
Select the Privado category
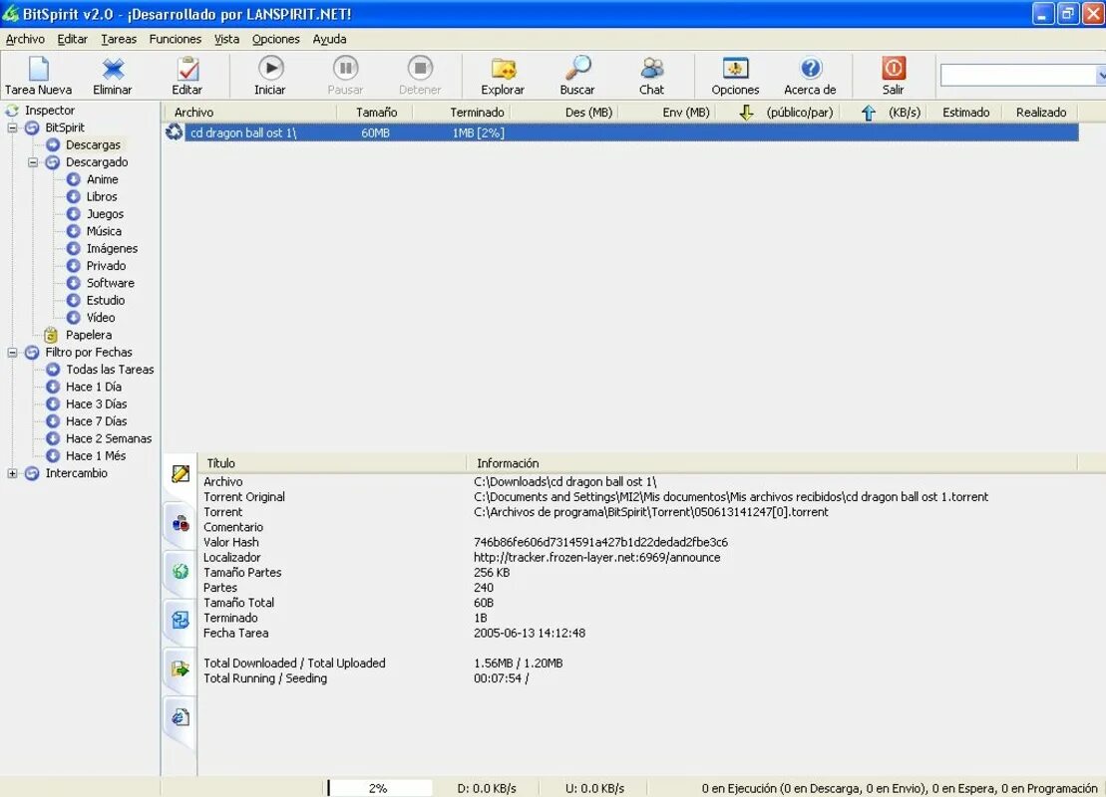[106, 266]
